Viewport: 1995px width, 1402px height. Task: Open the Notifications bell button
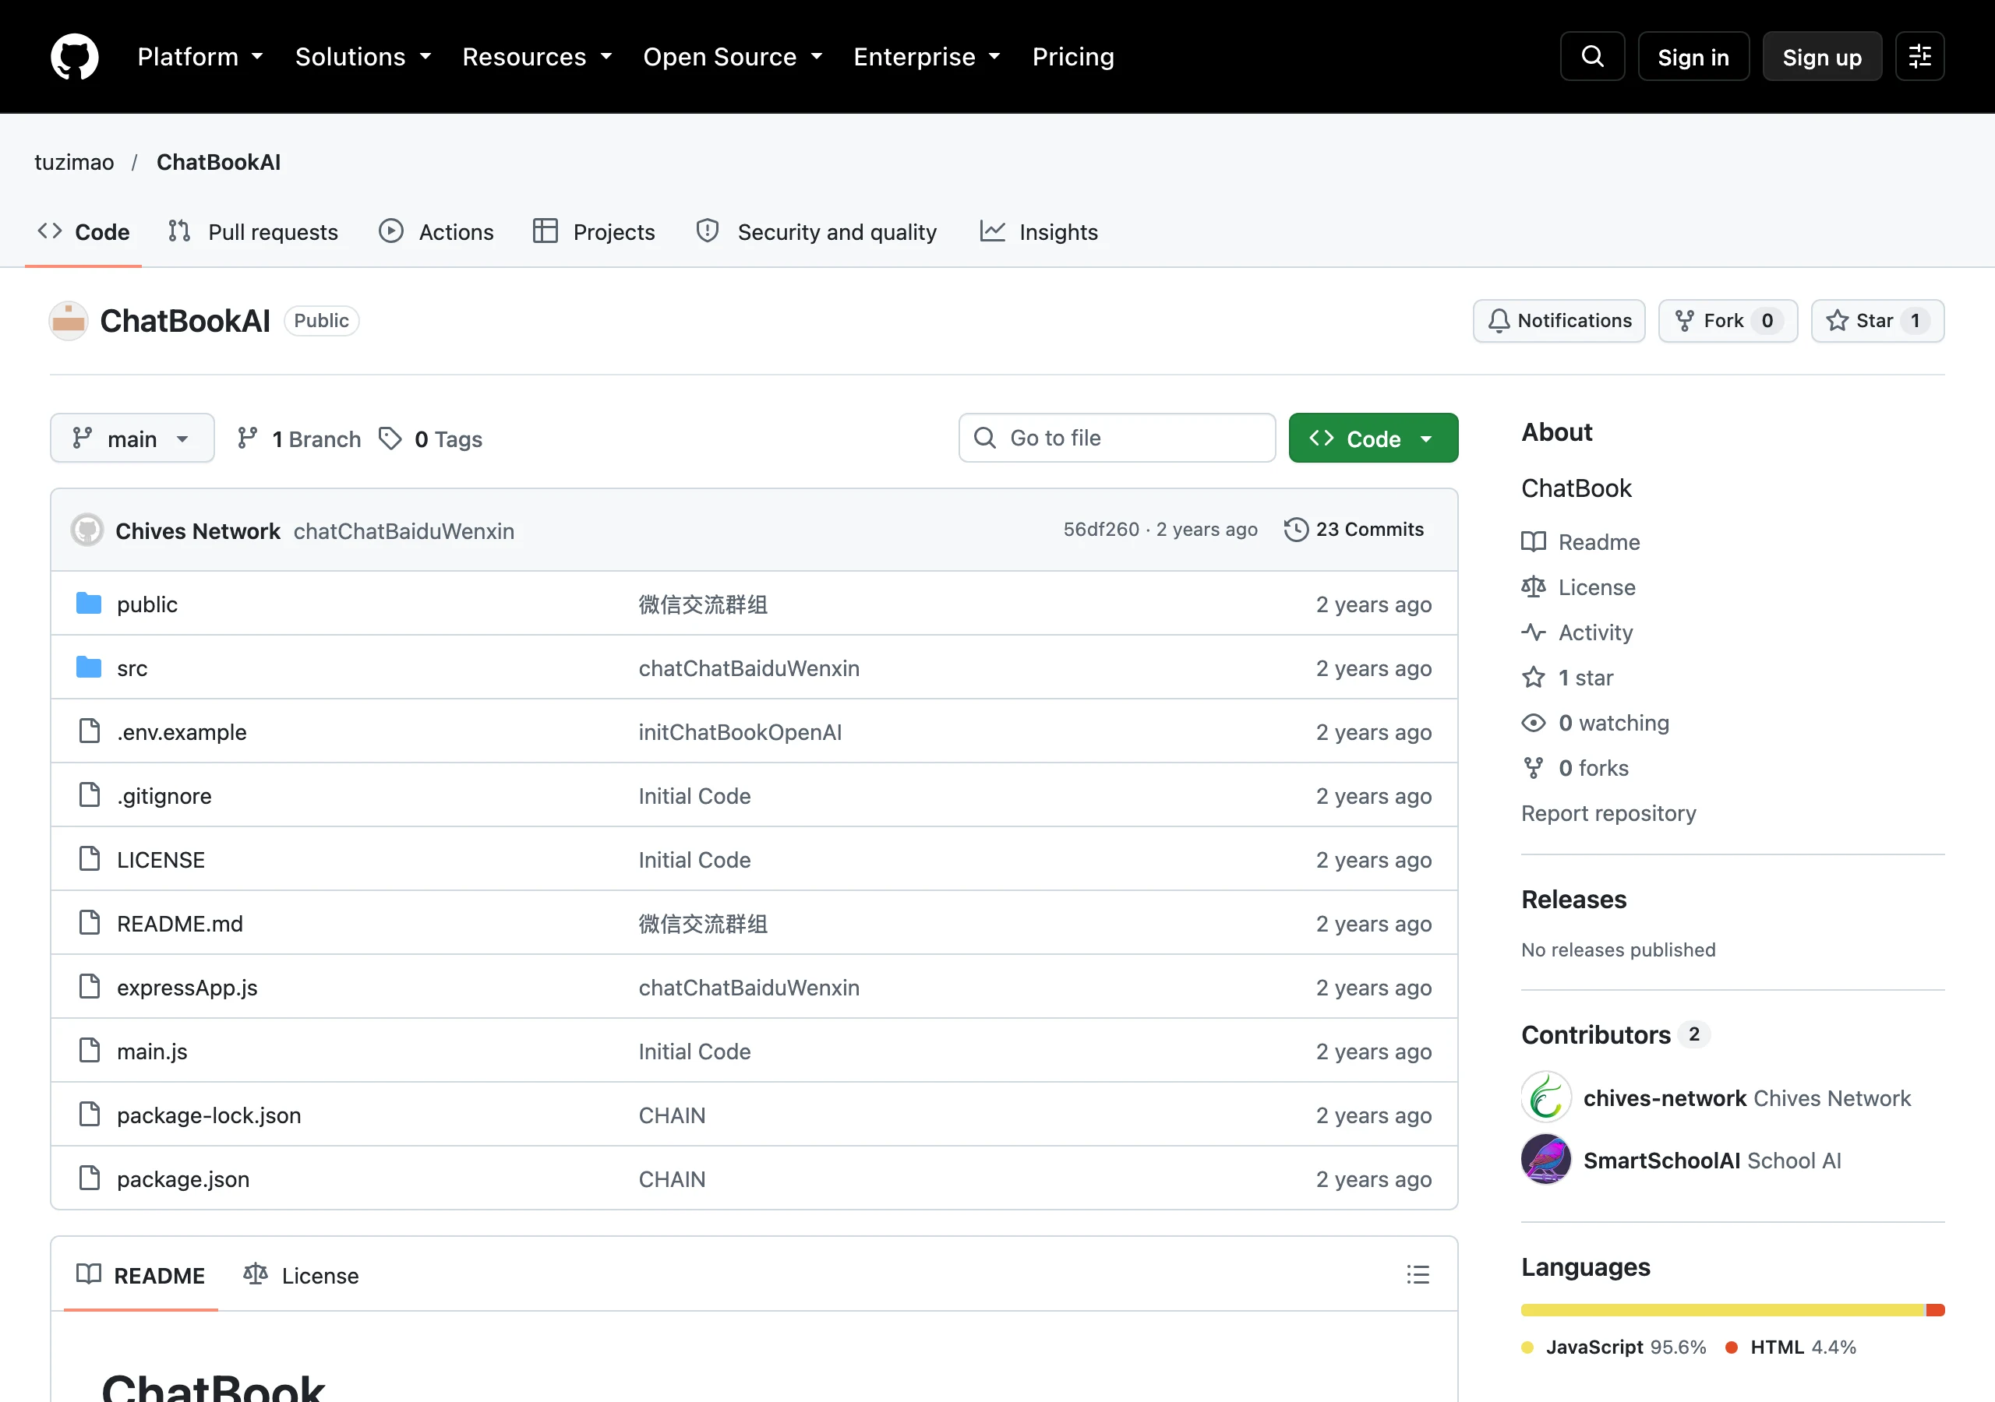[1559, 321]
